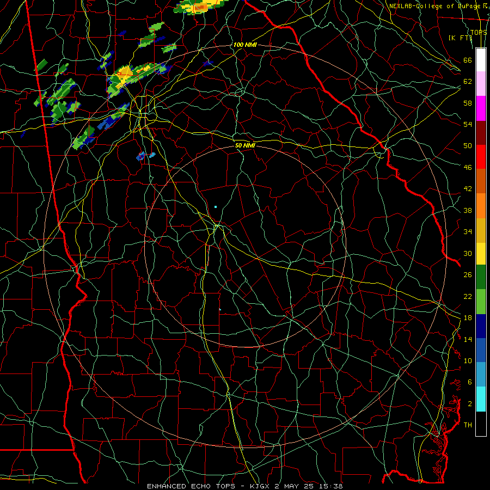Image resolution: width=490 pixels, height=490 pixels.
Task: Select the "26" legend value
Action: 468,275
